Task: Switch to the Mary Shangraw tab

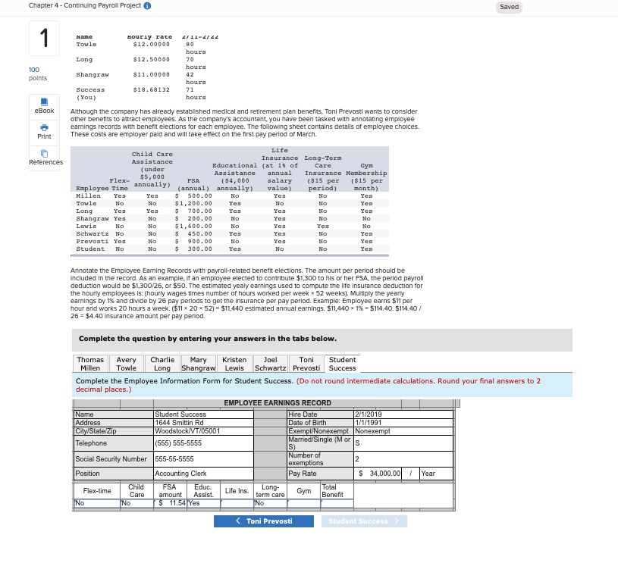Action: tap(198, 364)
